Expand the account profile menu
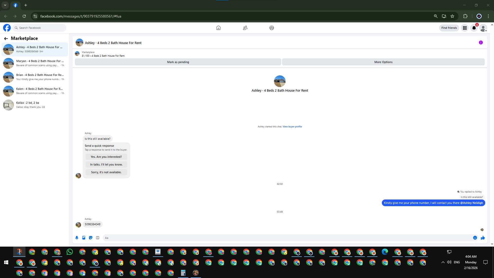 (483, 28)
